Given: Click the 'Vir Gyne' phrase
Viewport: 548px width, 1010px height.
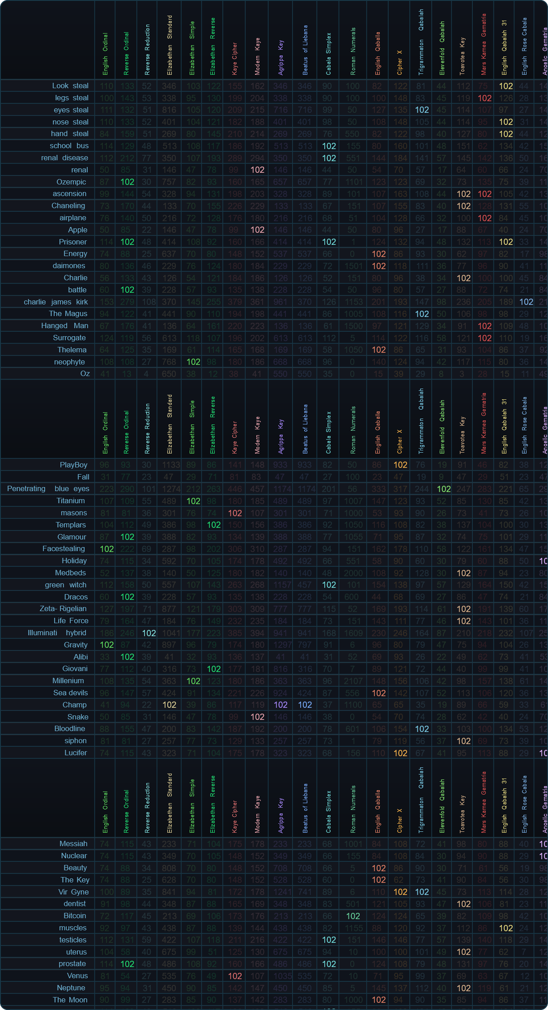Looking at the screenshot, I should pos(73,892).
